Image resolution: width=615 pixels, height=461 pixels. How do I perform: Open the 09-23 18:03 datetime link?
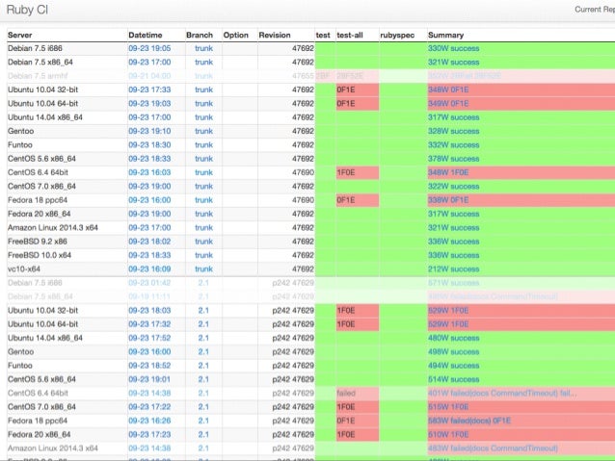coord(149,310)
